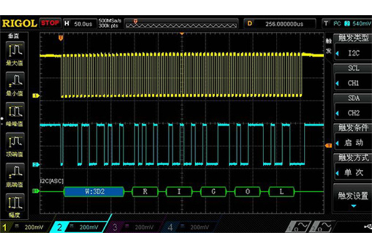Open the 触发条件 trigger condition menu
The image size is (372, 248).
point(350,135)
